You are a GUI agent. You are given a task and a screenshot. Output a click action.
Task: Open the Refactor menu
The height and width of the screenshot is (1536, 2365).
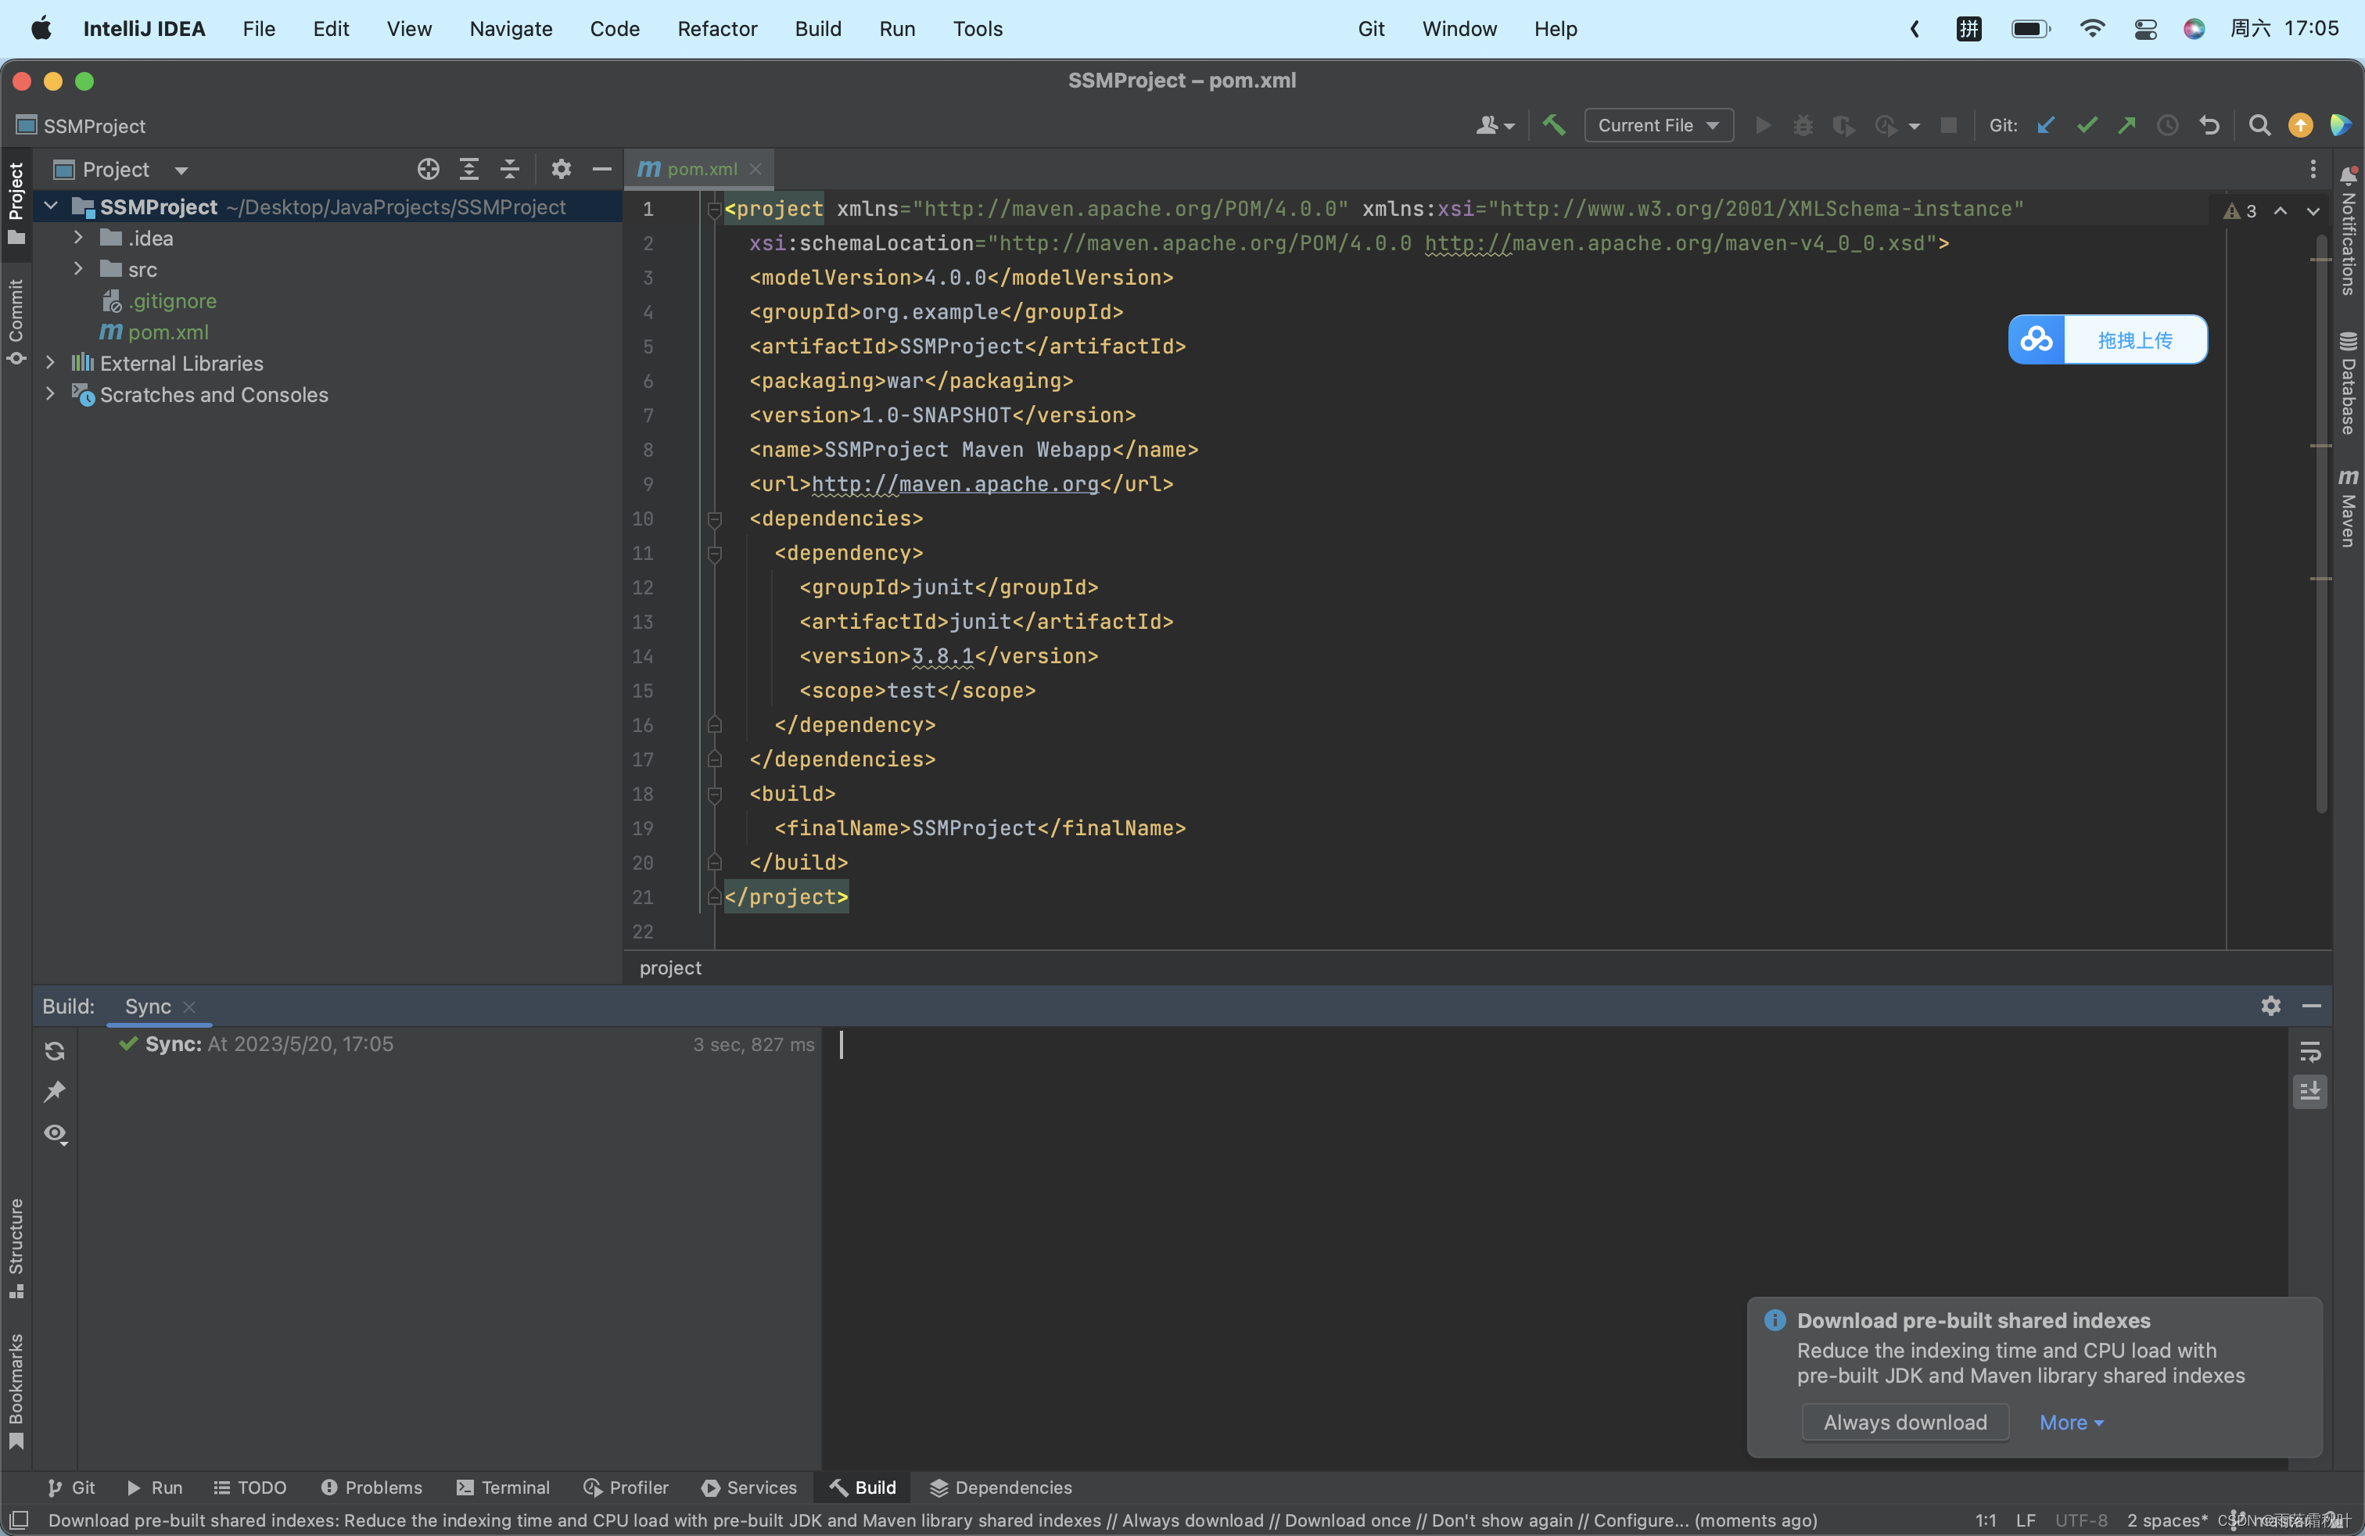tap(716, 29)
